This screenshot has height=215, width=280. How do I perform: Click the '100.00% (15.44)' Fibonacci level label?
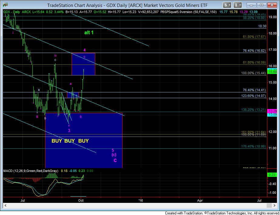pos(253,73)
